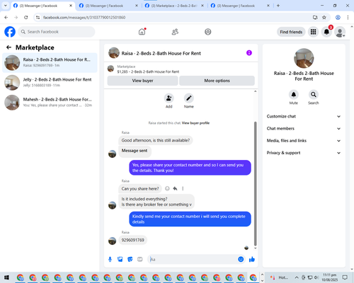Open the Friends icon in top navigation

pos(175,32)
